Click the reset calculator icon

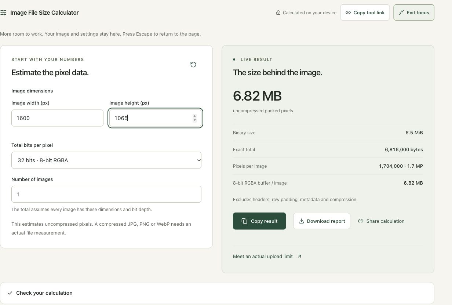click(x=193, y=65)
